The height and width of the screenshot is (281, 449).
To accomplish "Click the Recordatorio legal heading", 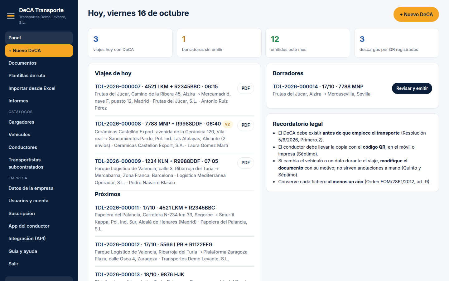I will (x=298, y=124).
